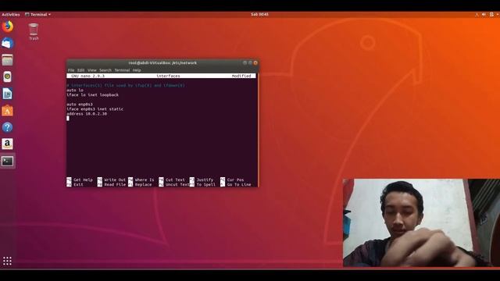Click the network icon in top bar
This screenshot has height=281, width=500.
(477, 14)
